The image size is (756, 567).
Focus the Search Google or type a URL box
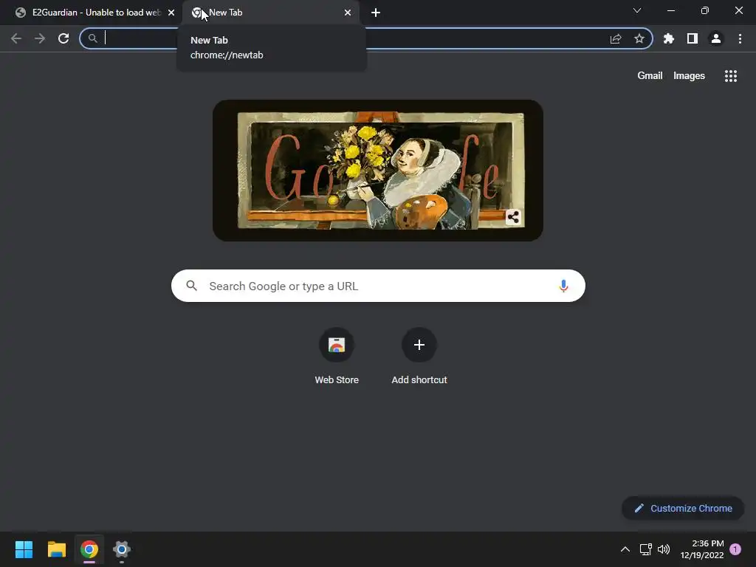[378, 286]
